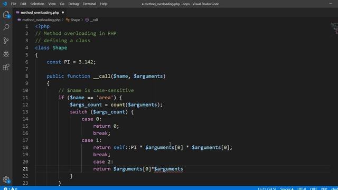Click '$args_count = count($arguments);' on line 12
338x190 pixels.
pyautogui.click(x=116, y=104)
